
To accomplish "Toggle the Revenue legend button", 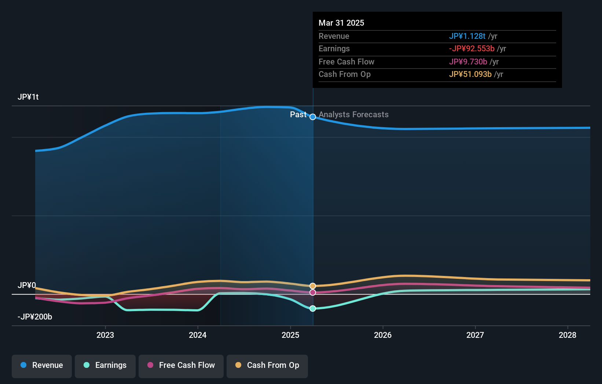I will [42, 366].
